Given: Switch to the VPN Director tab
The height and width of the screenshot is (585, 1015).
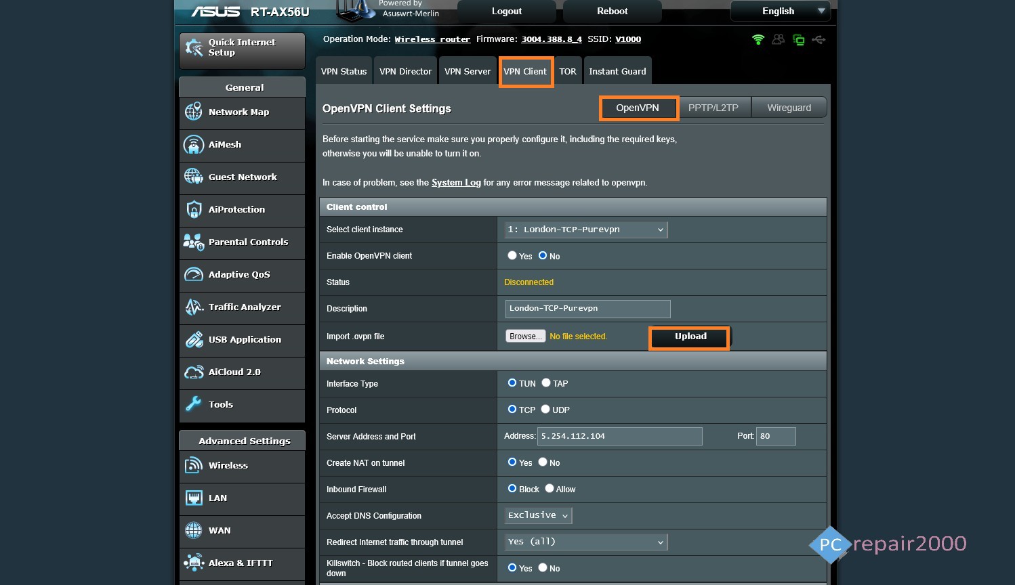Looking at the screenshot, I should click(x=405, y=71).
